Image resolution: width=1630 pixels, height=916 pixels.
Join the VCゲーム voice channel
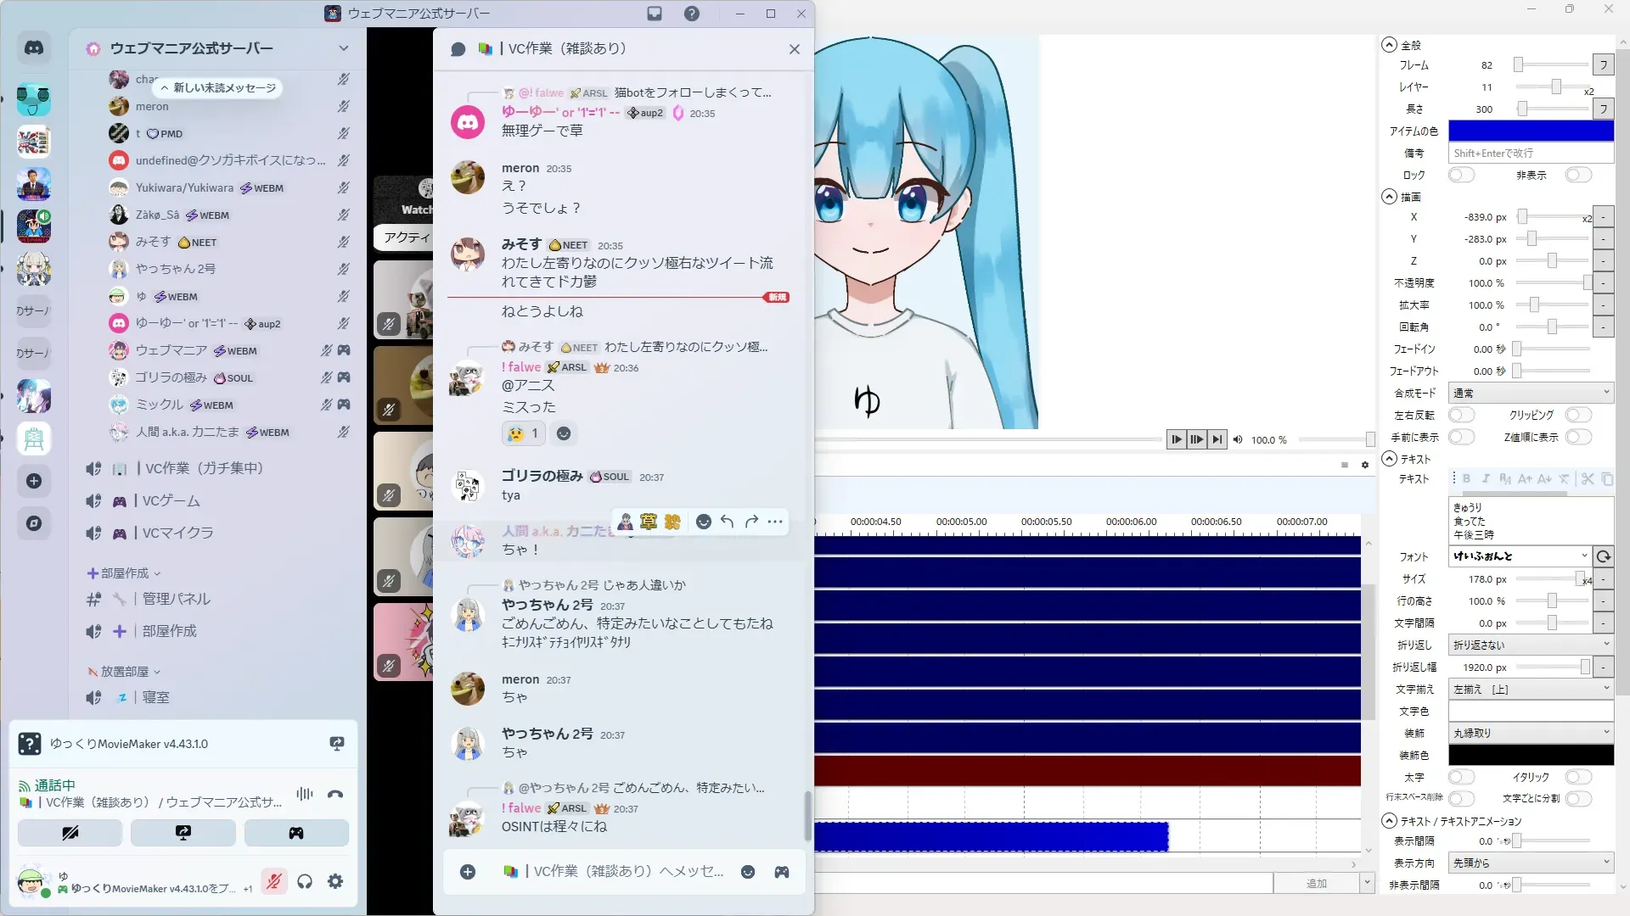171,500
